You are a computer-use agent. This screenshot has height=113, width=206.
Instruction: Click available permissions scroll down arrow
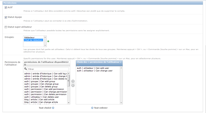[x=68, y=103]
